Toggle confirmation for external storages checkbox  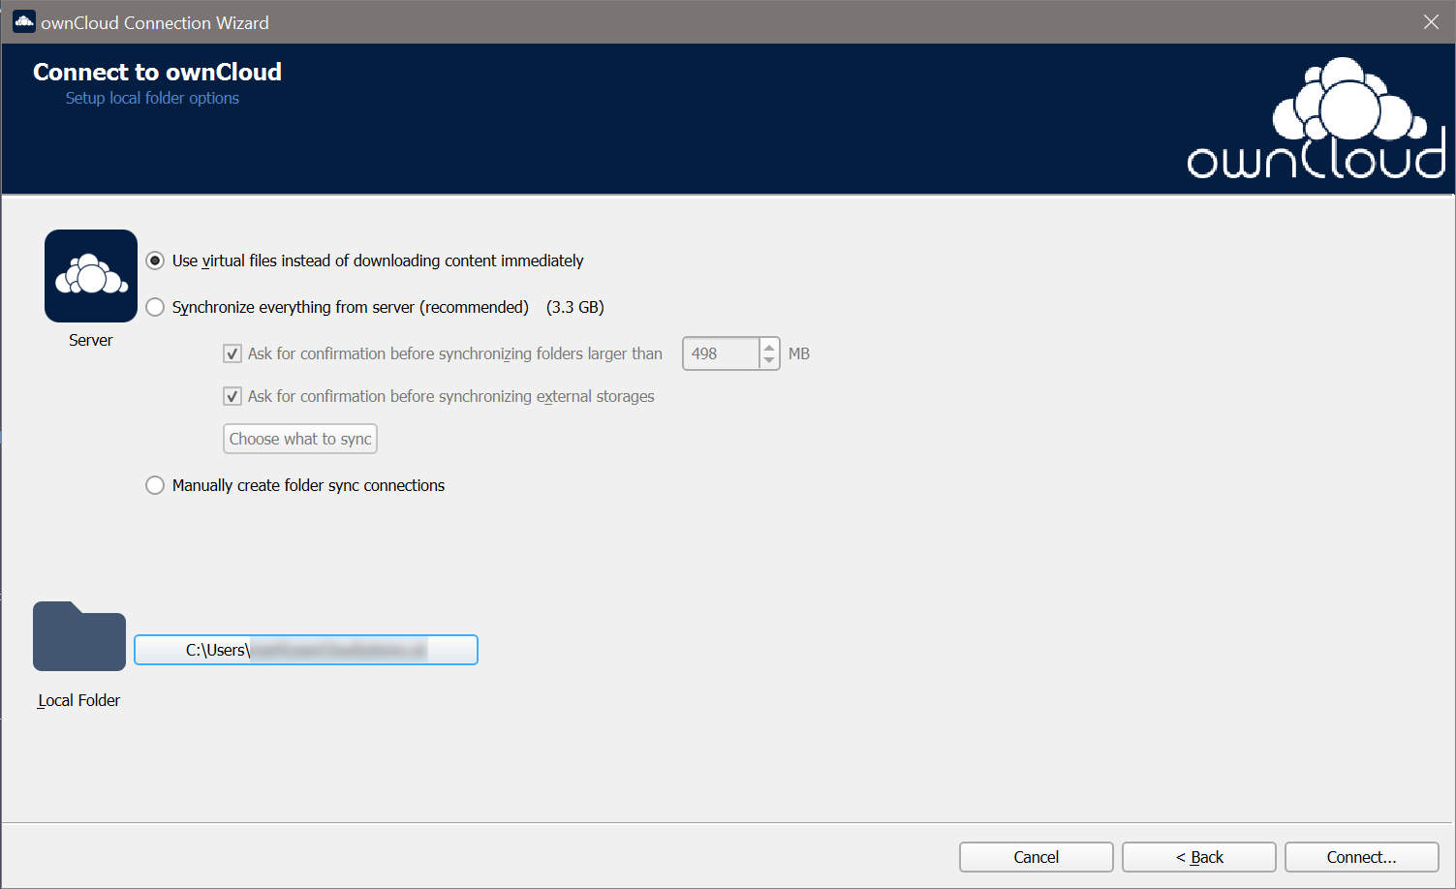pos(232,396)
